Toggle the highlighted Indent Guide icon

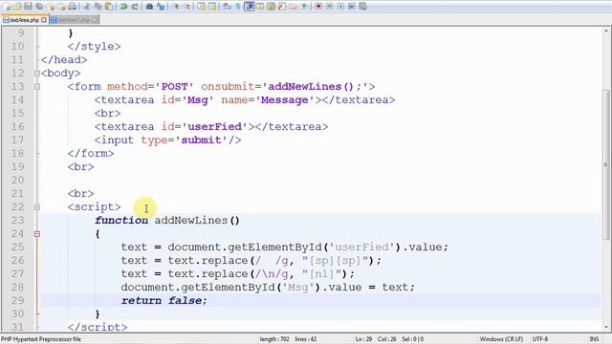250,7
